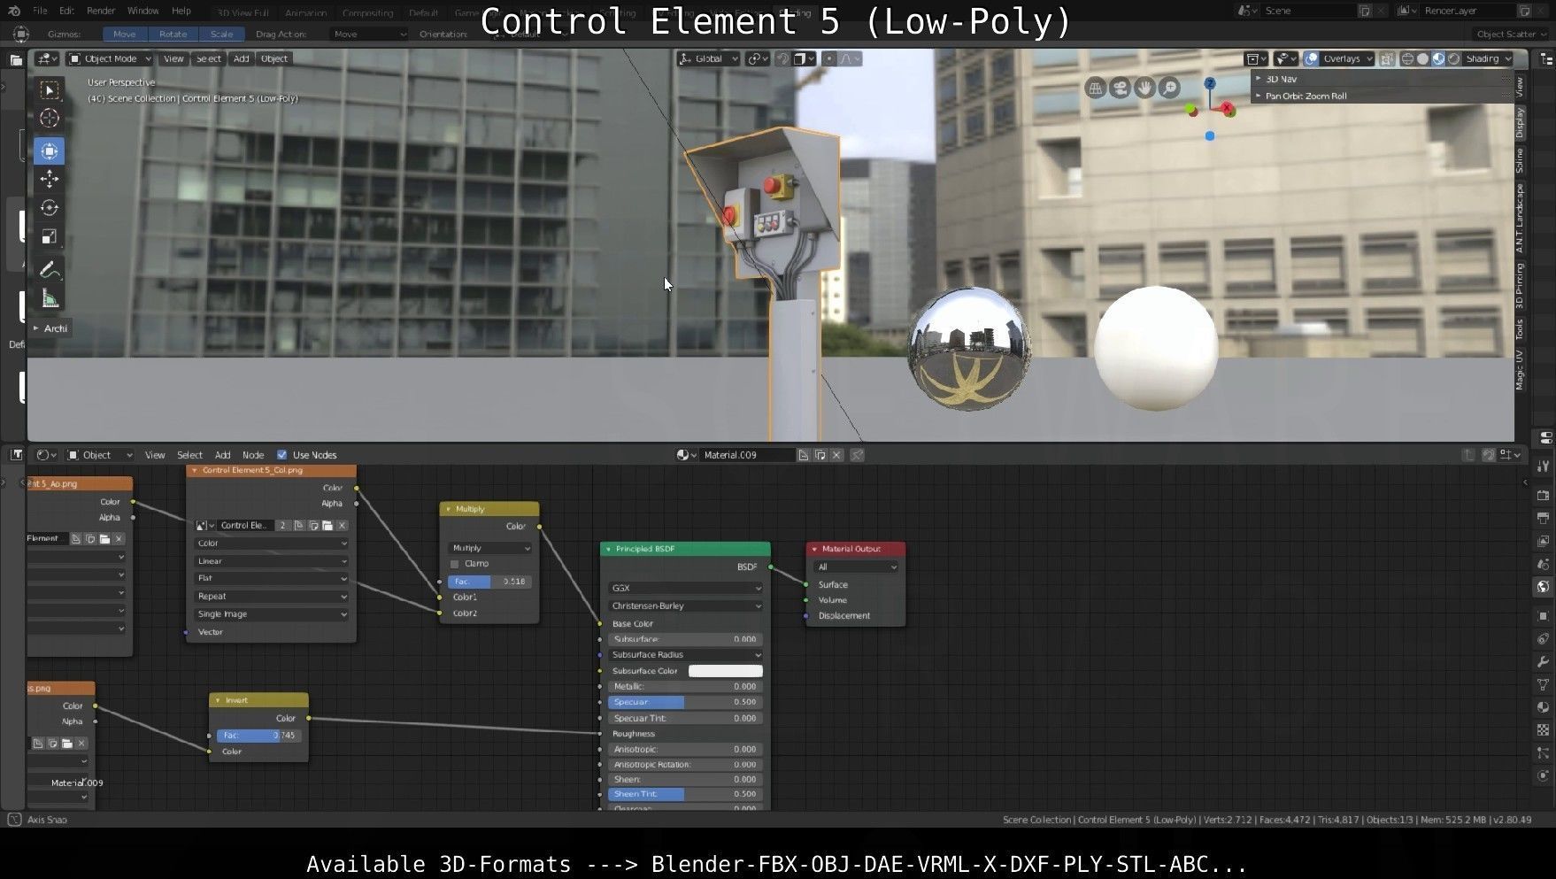Open the File menu

point(40,11)
